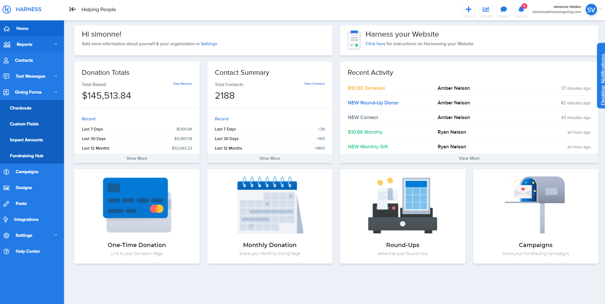The height and width of the screenshot is (304, 605).
Task: Select the Designs image icon
Action: pyautogui.click(x=7, y=187)
